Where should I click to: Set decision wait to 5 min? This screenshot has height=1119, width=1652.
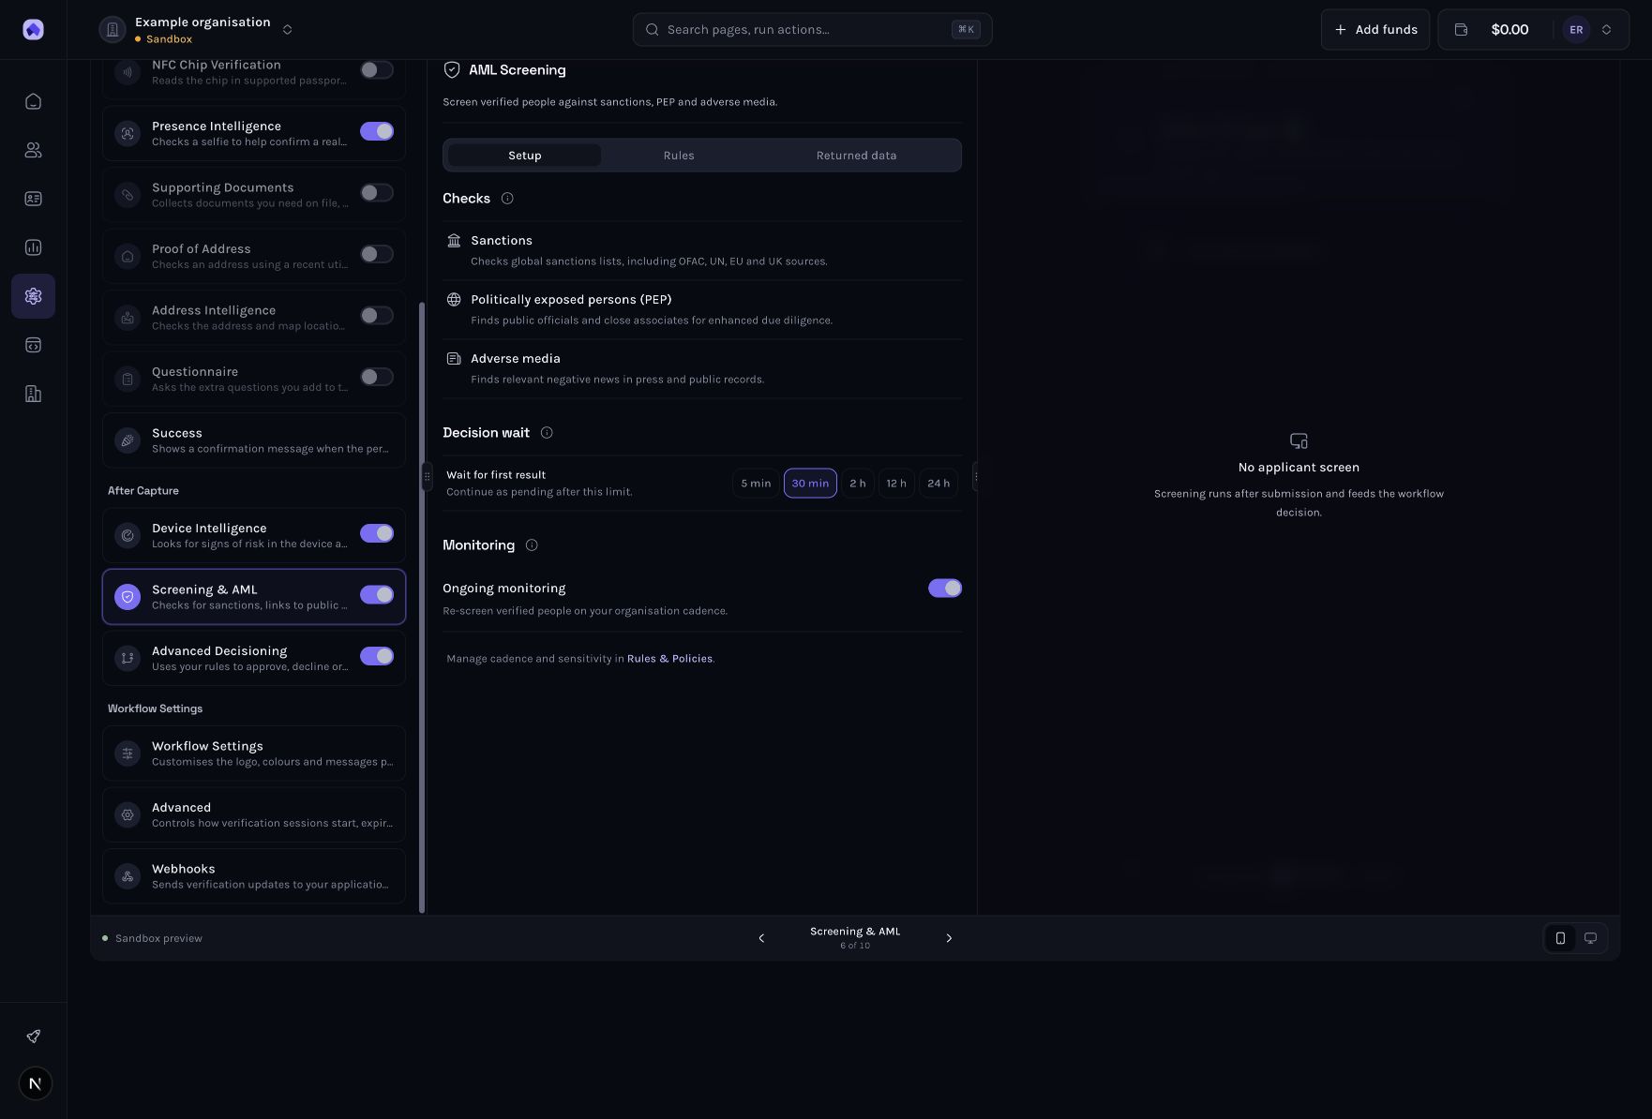coord(756,484)
